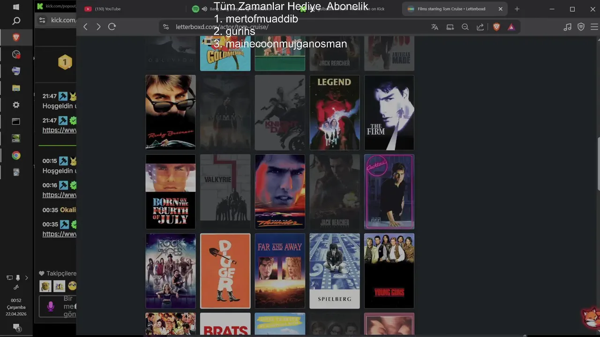Go back in the Letterboxd browser window
The height and width of the screenshot is (337, 600).
click(x=85, y=27)
